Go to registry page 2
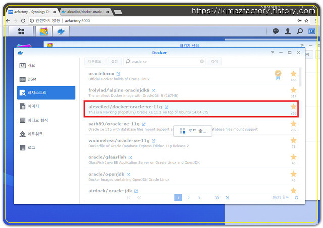The height and width of the screenshot is (228, 323). (188, 198)
